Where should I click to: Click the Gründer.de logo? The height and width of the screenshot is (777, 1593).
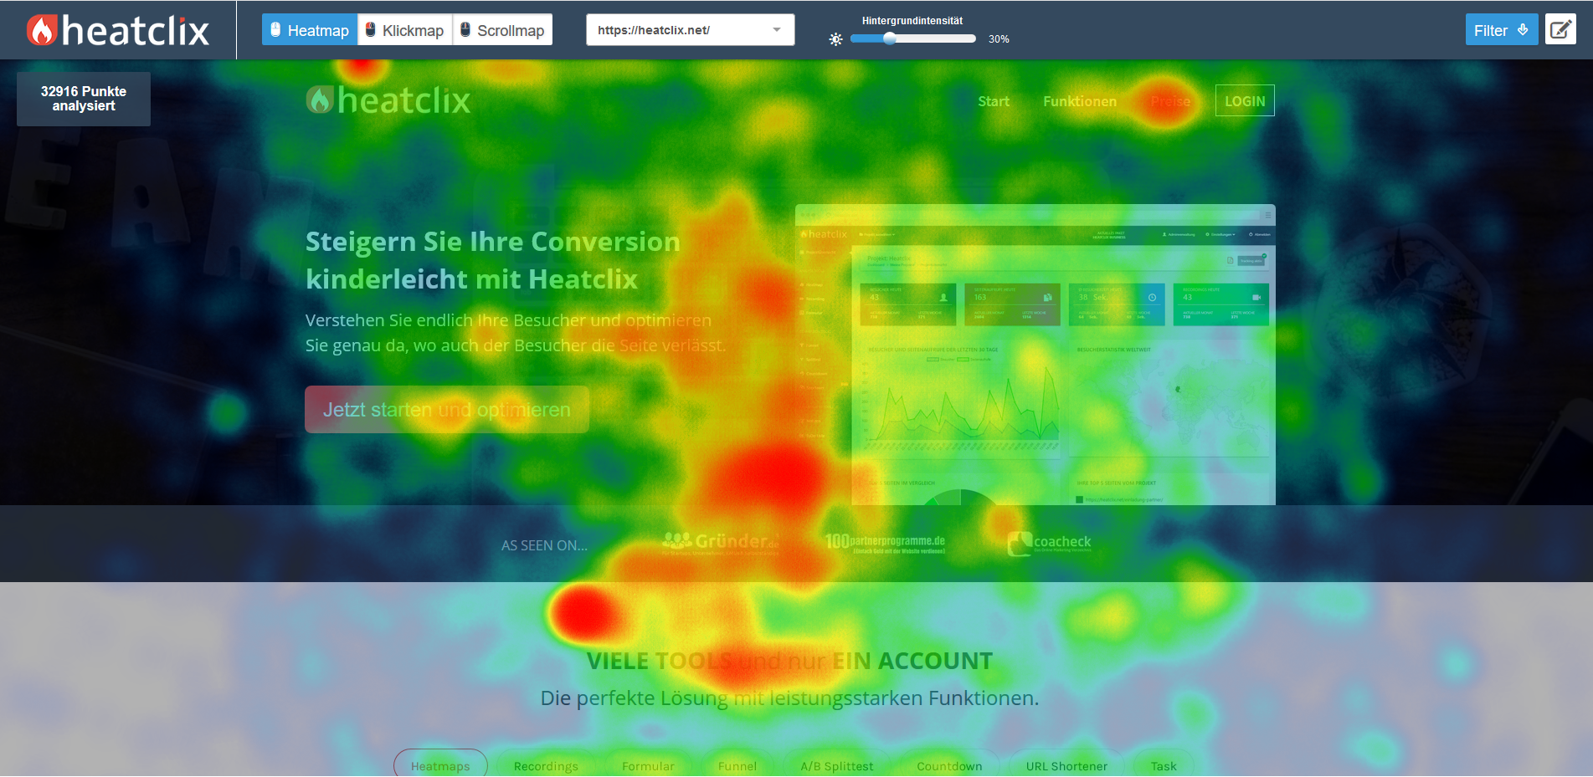pos(720,542)
